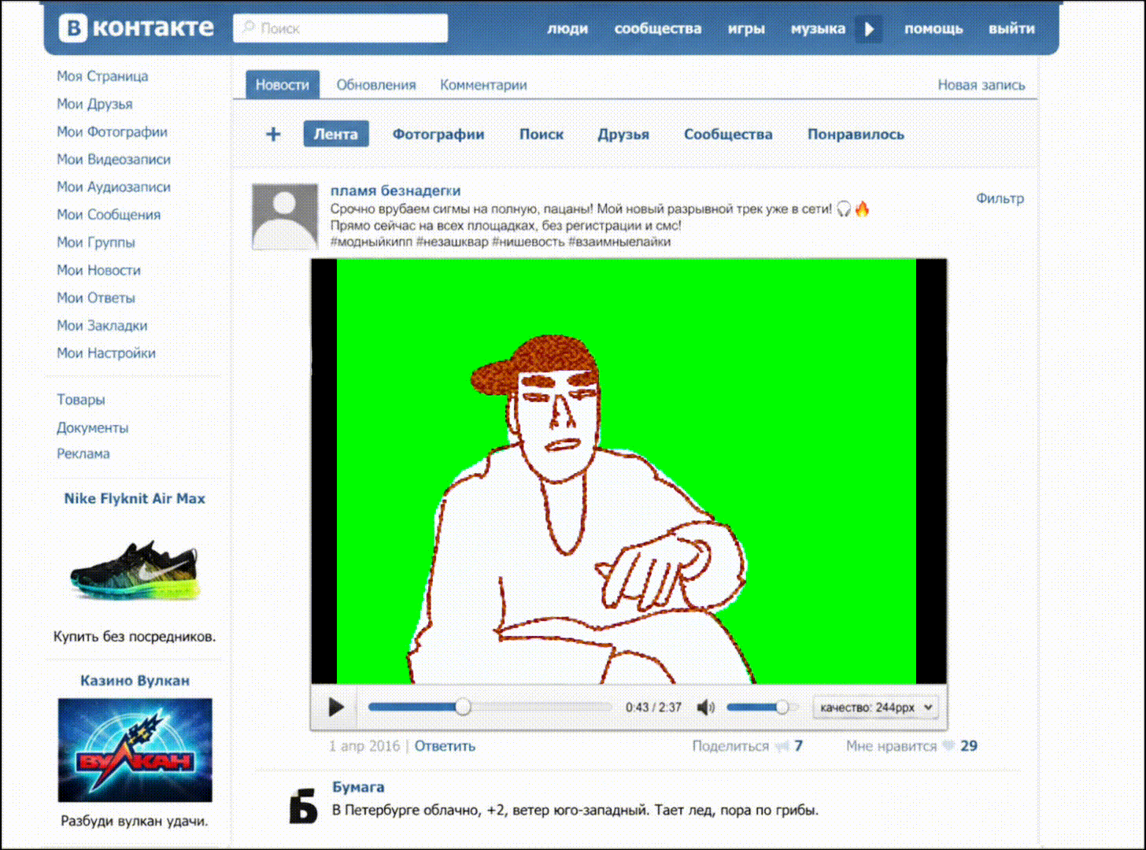Click the Nike sneaker ad image
The height and width of the screenshot is (850, 1146).
click(x=134, y=571)
